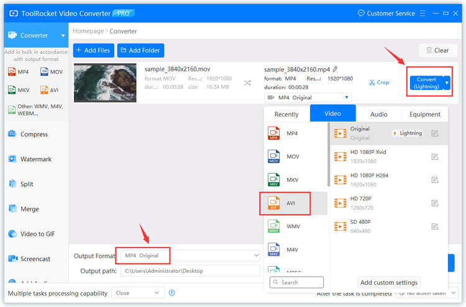The width and height of the screenshot is (466, 307).
Task: Choose the HD 720P preset
Action: point(389,203)
